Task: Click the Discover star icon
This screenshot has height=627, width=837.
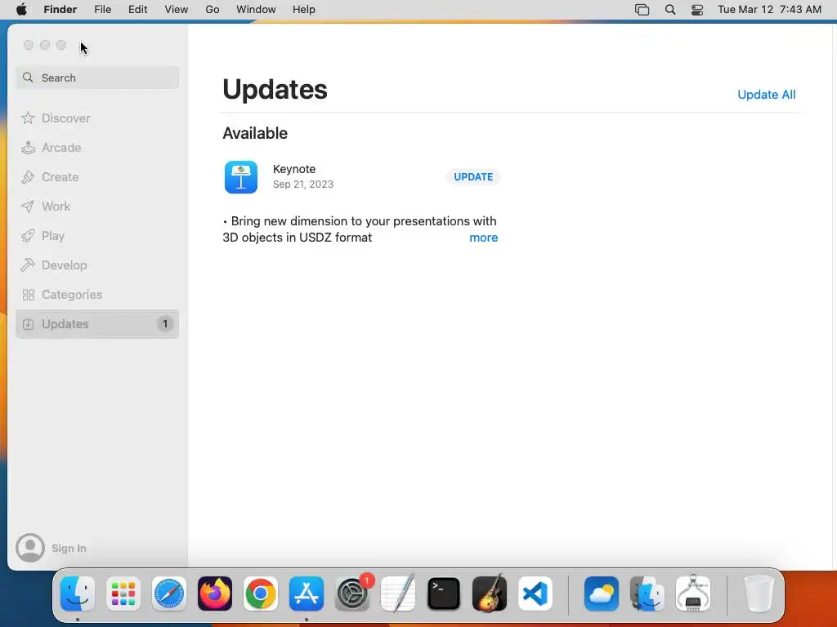Action: click(x=28, y=118)
